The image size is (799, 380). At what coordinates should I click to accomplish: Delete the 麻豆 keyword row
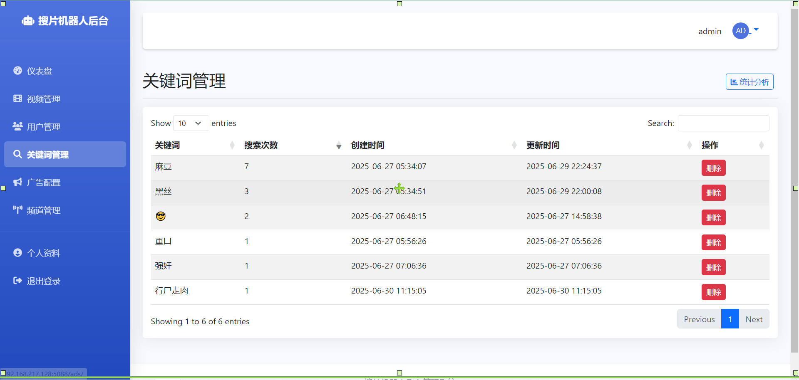(x=713, y=168)
